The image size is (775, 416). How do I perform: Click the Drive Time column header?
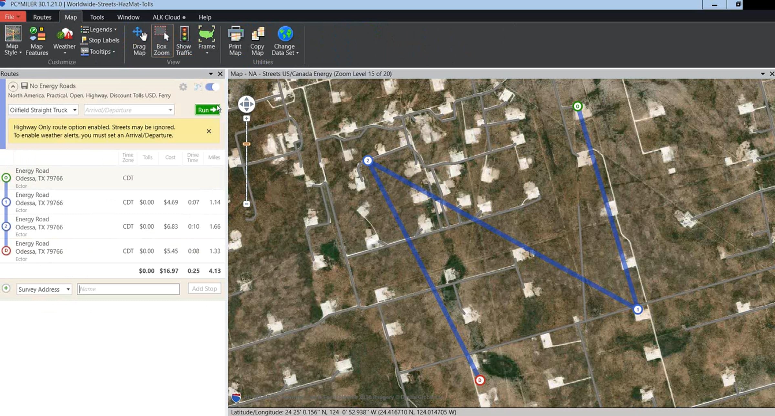(x=193, y=157)
